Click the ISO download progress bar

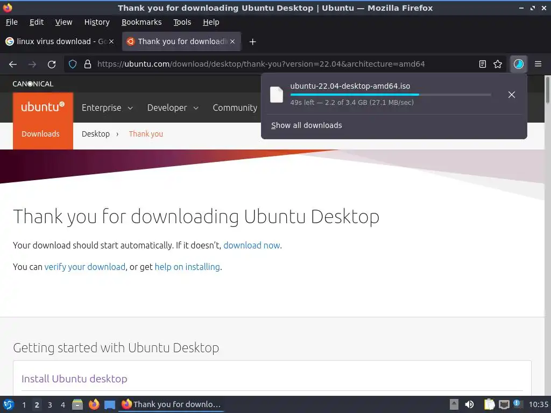391,95
